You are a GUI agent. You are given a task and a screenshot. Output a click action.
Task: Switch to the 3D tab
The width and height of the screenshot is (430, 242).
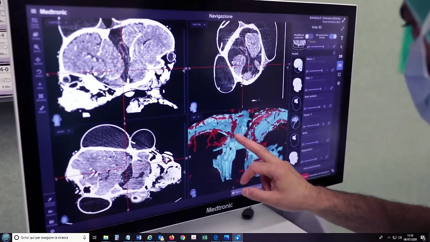340,65
